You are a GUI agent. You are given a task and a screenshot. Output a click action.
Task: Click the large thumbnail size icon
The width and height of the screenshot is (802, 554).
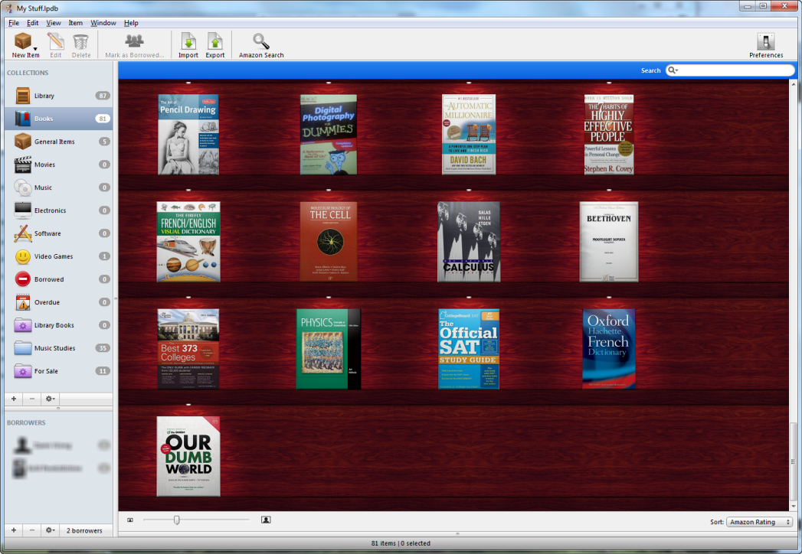[266, 520]
